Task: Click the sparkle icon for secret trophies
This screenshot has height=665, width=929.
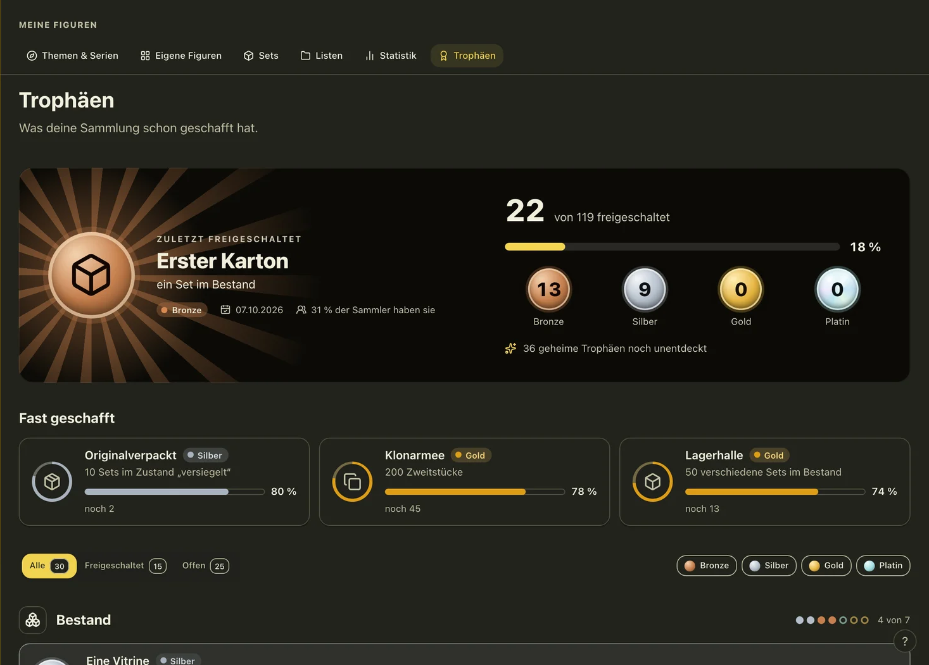Action: click(510, 349)
